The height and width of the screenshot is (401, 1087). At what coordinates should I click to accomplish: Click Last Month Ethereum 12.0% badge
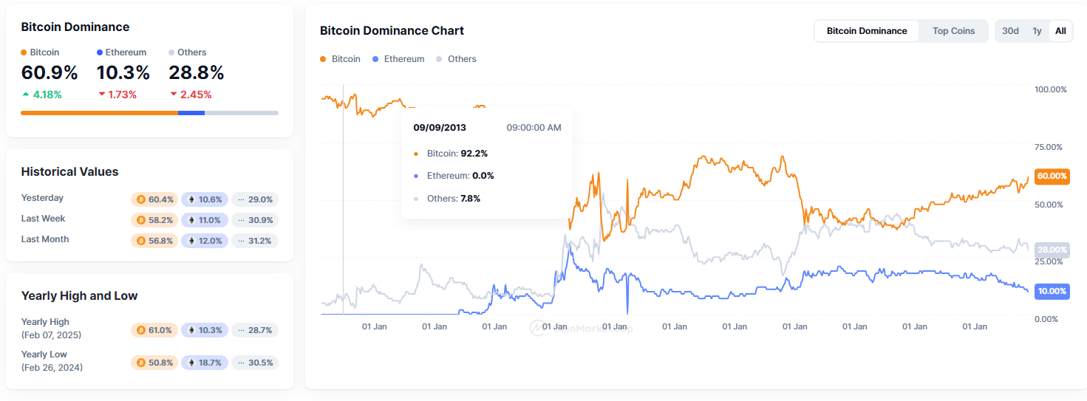[205, 241]
